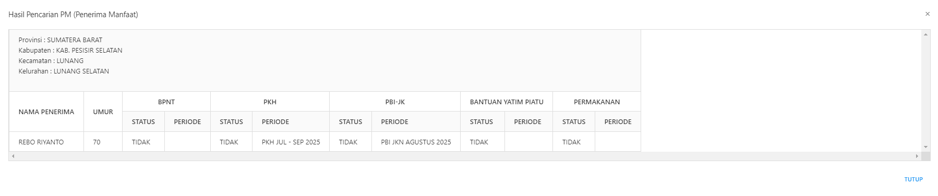Click the Hasil Pencarian PM dialog title
The image size is (938, 196).
[73, 15]
